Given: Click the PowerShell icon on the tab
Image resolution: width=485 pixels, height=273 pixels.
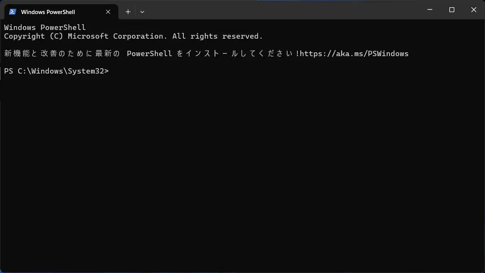Looking at the screenshot, I should (12, 12).
